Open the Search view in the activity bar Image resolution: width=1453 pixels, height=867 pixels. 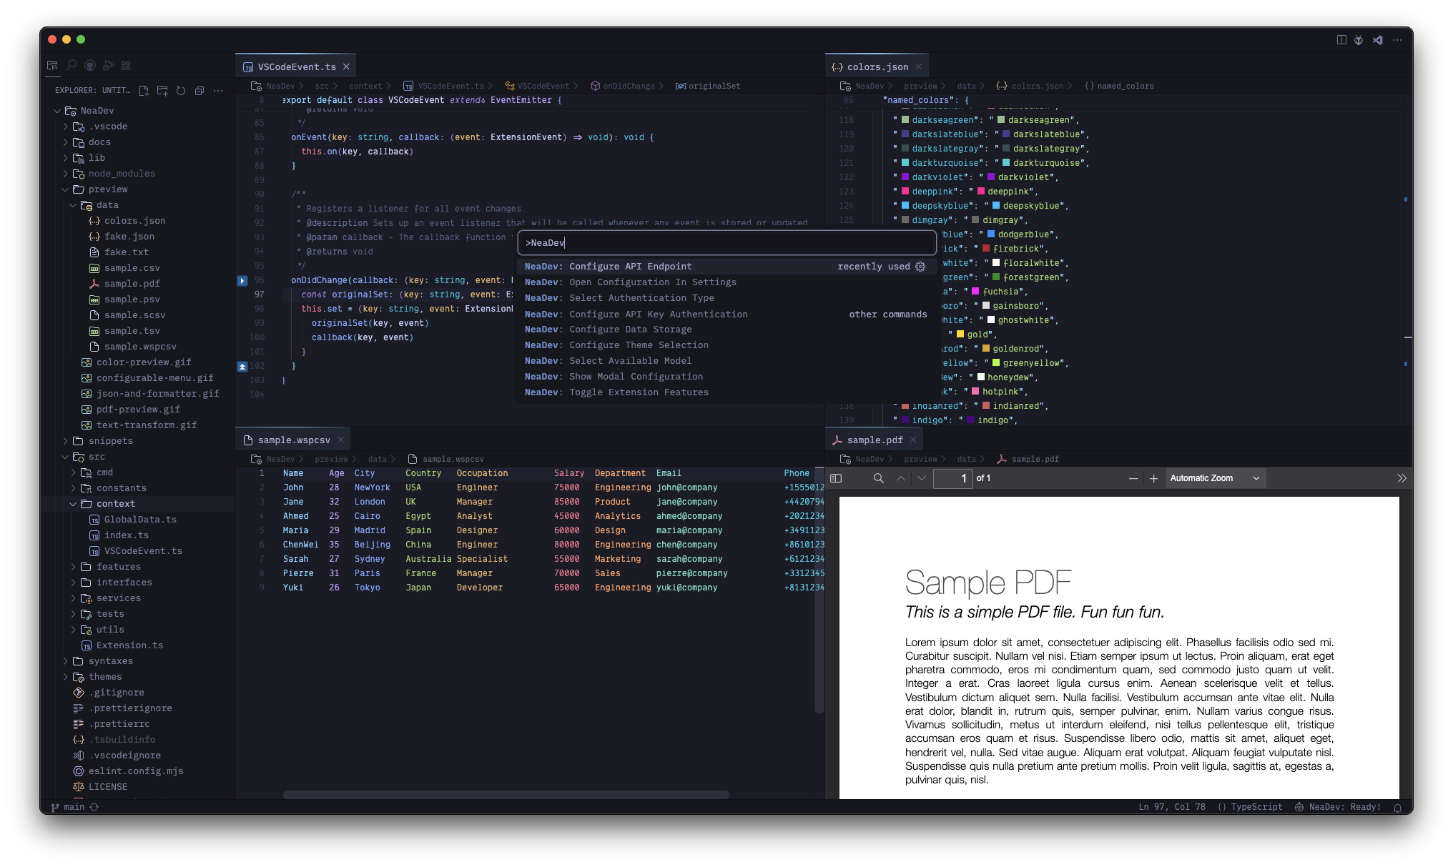pyautogui.click(x=71, y=64)
